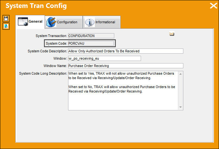Click the long description scroll down arrow
The width and height of the screenshot is (219, 149).
[180, 107]
